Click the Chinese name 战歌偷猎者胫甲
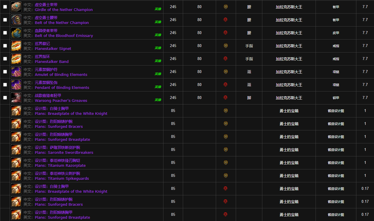Viewport: 374px width, 221px height. click(48, 95)
